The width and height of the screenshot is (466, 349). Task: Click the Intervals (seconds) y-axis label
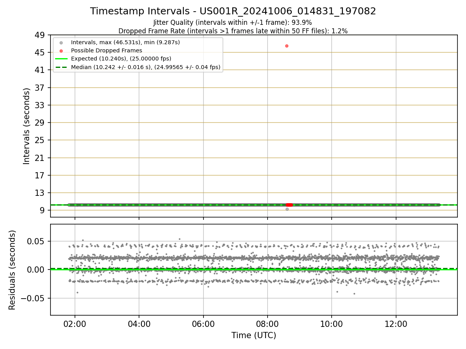[x=26, y=126]
